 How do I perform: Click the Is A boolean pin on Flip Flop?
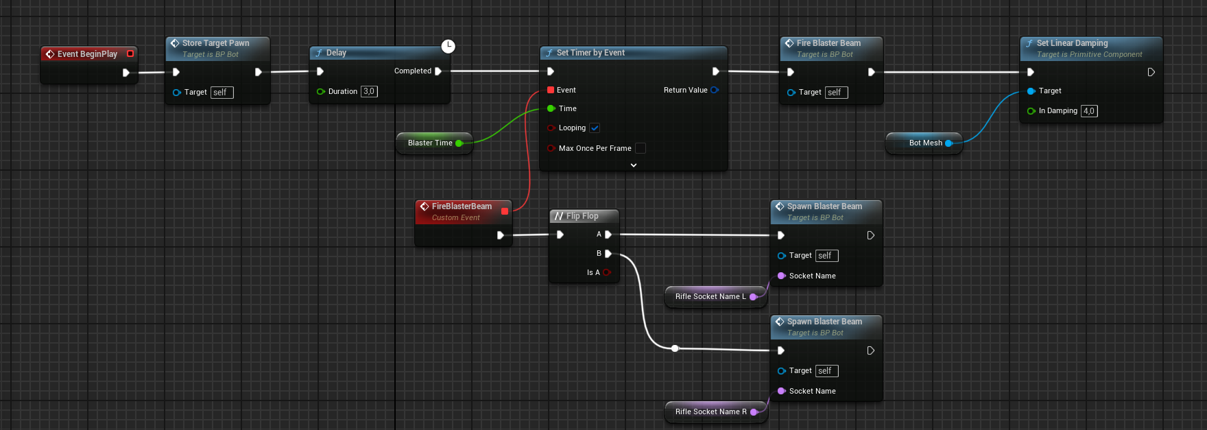pos(606,272)
